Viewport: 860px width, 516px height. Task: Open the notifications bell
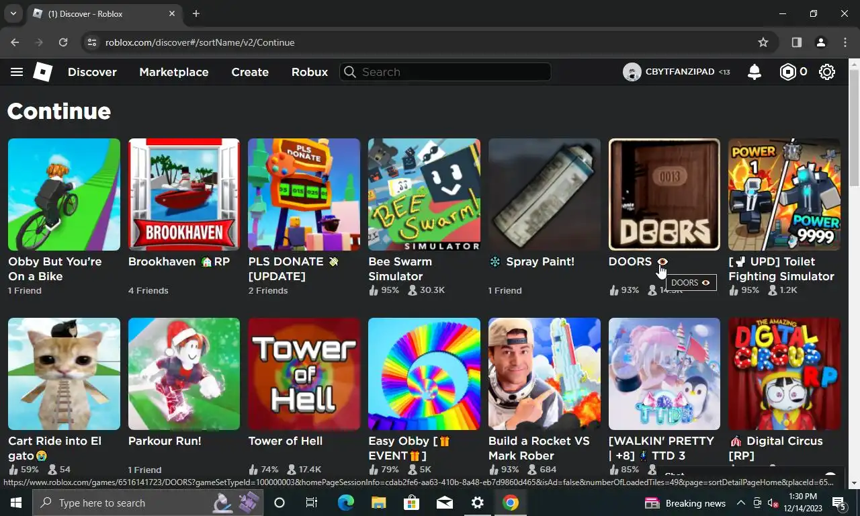tap(755, 72)
